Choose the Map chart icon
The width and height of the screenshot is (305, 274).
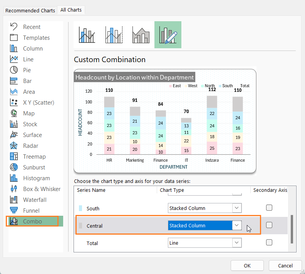(14, 113)
